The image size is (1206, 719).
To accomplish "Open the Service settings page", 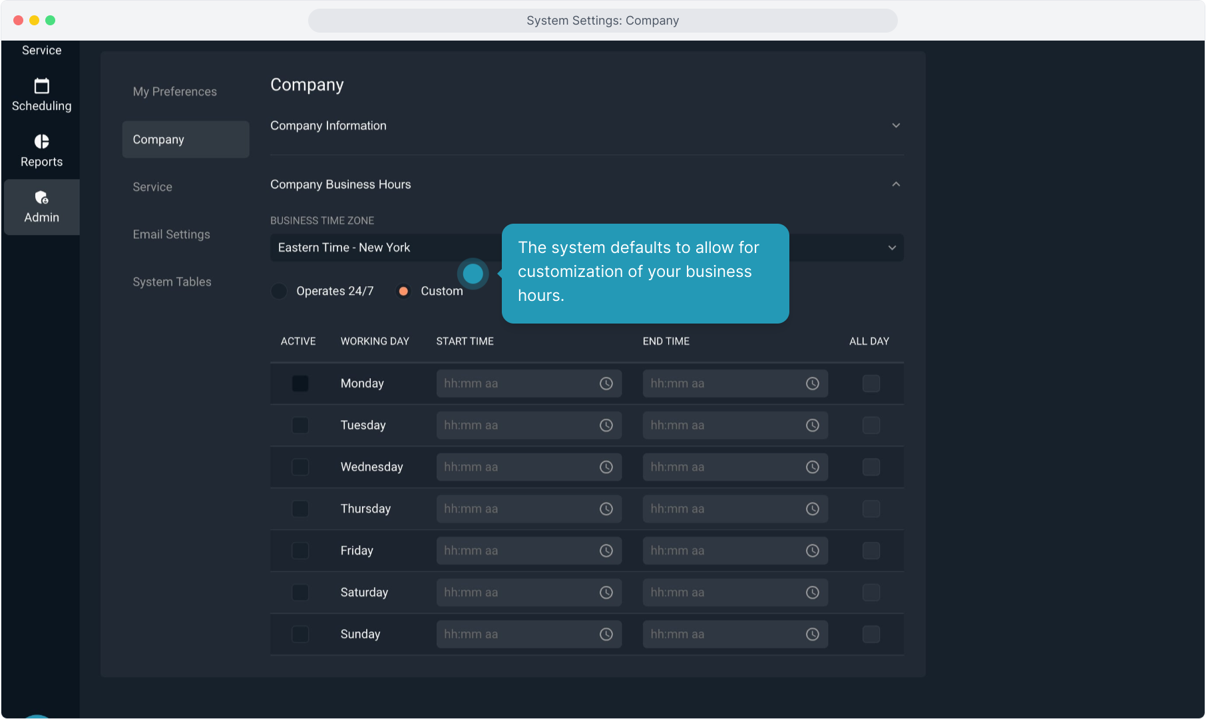I will [x=152, y=187].
